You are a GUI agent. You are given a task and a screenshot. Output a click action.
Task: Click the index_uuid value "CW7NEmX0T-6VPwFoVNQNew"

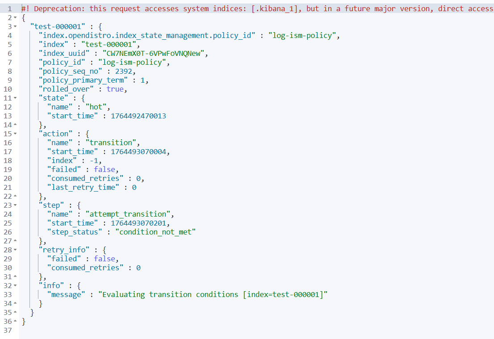[154, 53]
